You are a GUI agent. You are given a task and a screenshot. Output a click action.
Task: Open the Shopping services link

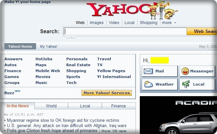[76, 71]
